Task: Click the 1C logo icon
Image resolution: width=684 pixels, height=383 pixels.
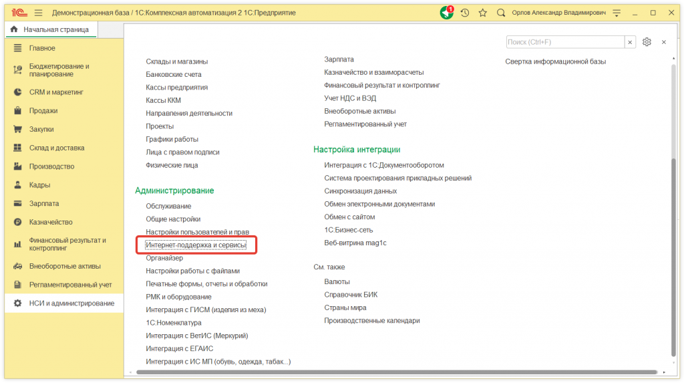Action: [19, 13]
